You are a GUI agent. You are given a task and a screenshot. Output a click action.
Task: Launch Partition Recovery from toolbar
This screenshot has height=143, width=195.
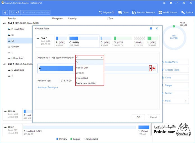pos(143,12)
